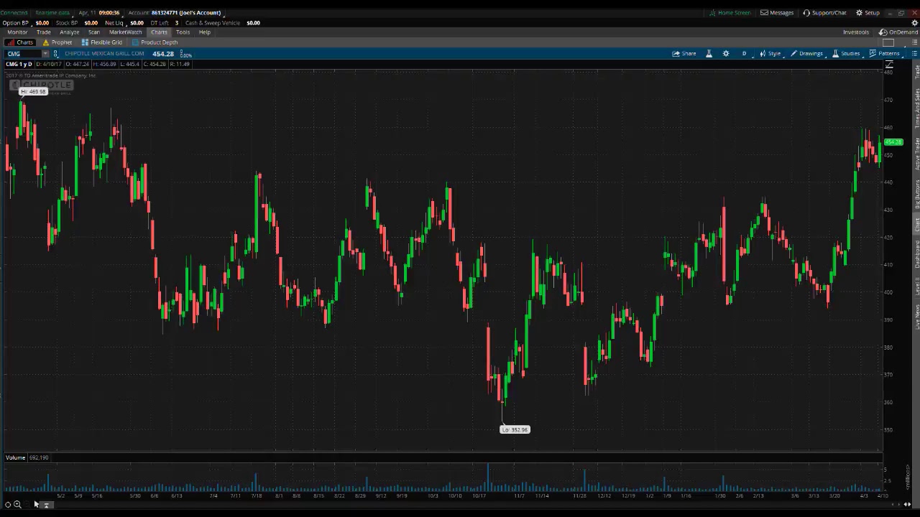Screen dimensions: 920x517
Task: Open Times And Sales sidebar tab
Action: 916,110
